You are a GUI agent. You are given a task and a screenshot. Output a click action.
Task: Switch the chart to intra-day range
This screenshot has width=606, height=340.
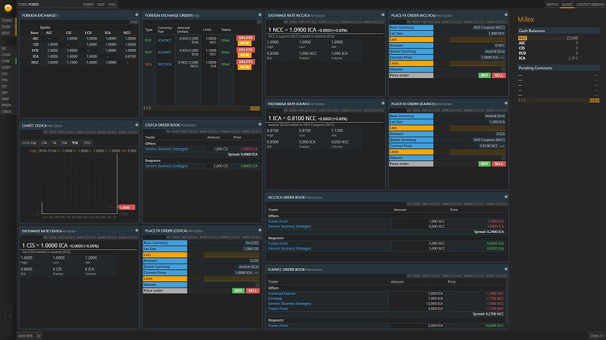click(x=29, y=143)
